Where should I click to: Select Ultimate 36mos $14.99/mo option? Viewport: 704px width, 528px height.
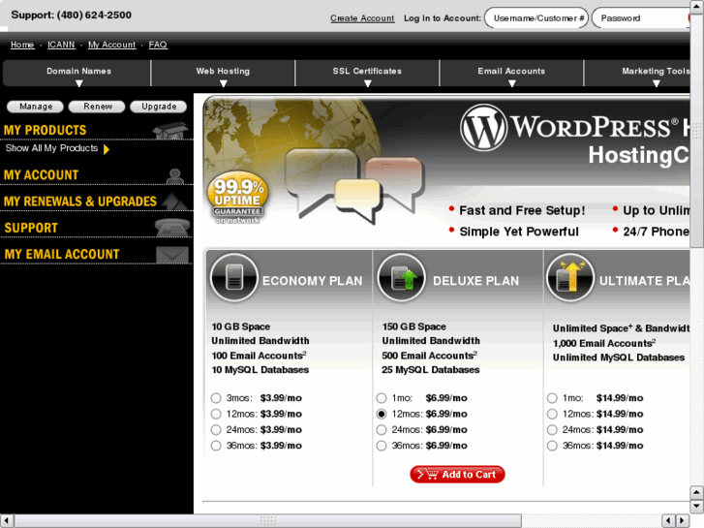[552, 446]
